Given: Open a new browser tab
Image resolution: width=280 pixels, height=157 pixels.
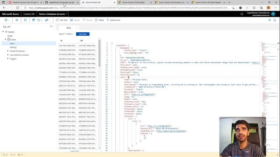Looking at the screenshot, I should point(229,3).
